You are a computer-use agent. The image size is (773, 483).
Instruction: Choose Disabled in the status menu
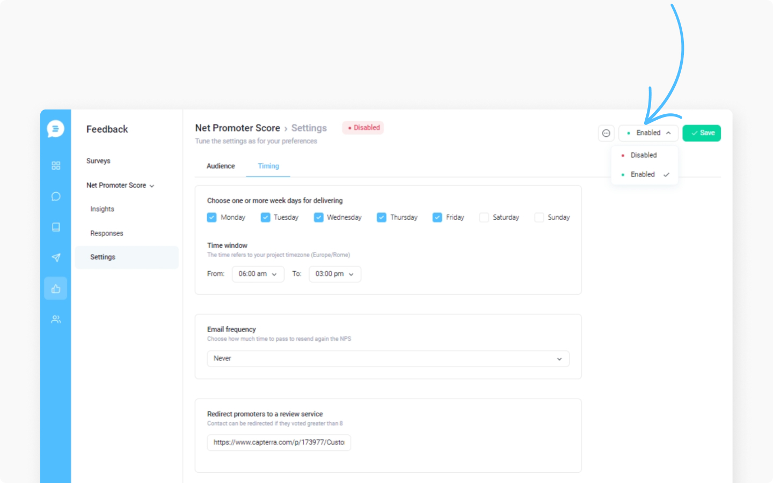[x=644, y=155]
